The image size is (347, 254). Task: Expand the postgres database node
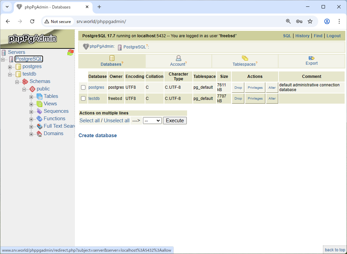[10, 67]
